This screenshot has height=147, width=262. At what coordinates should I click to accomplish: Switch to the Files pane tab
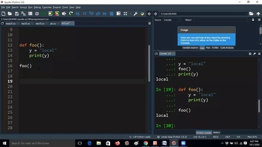208,48
